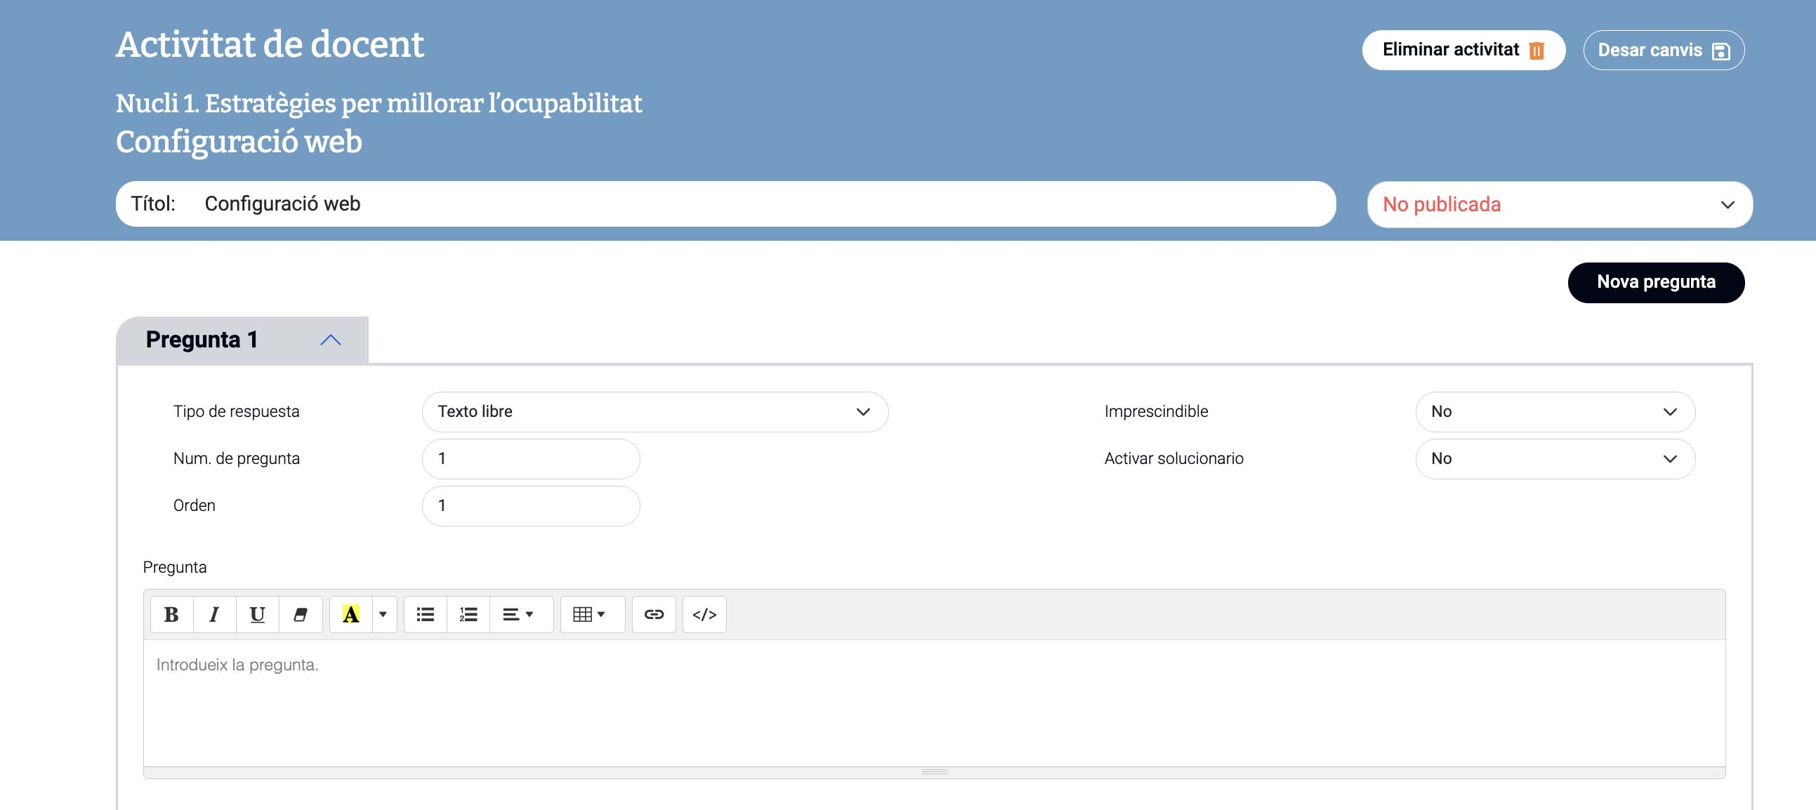Apply italic formatting to the question text
1816x810 pixels.
click(x=214, y=614)
